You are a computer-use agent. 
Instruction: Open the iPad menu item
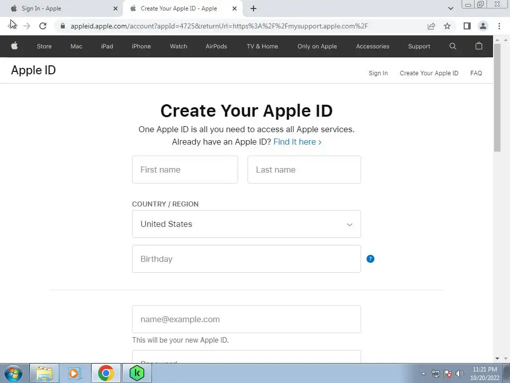107,46
